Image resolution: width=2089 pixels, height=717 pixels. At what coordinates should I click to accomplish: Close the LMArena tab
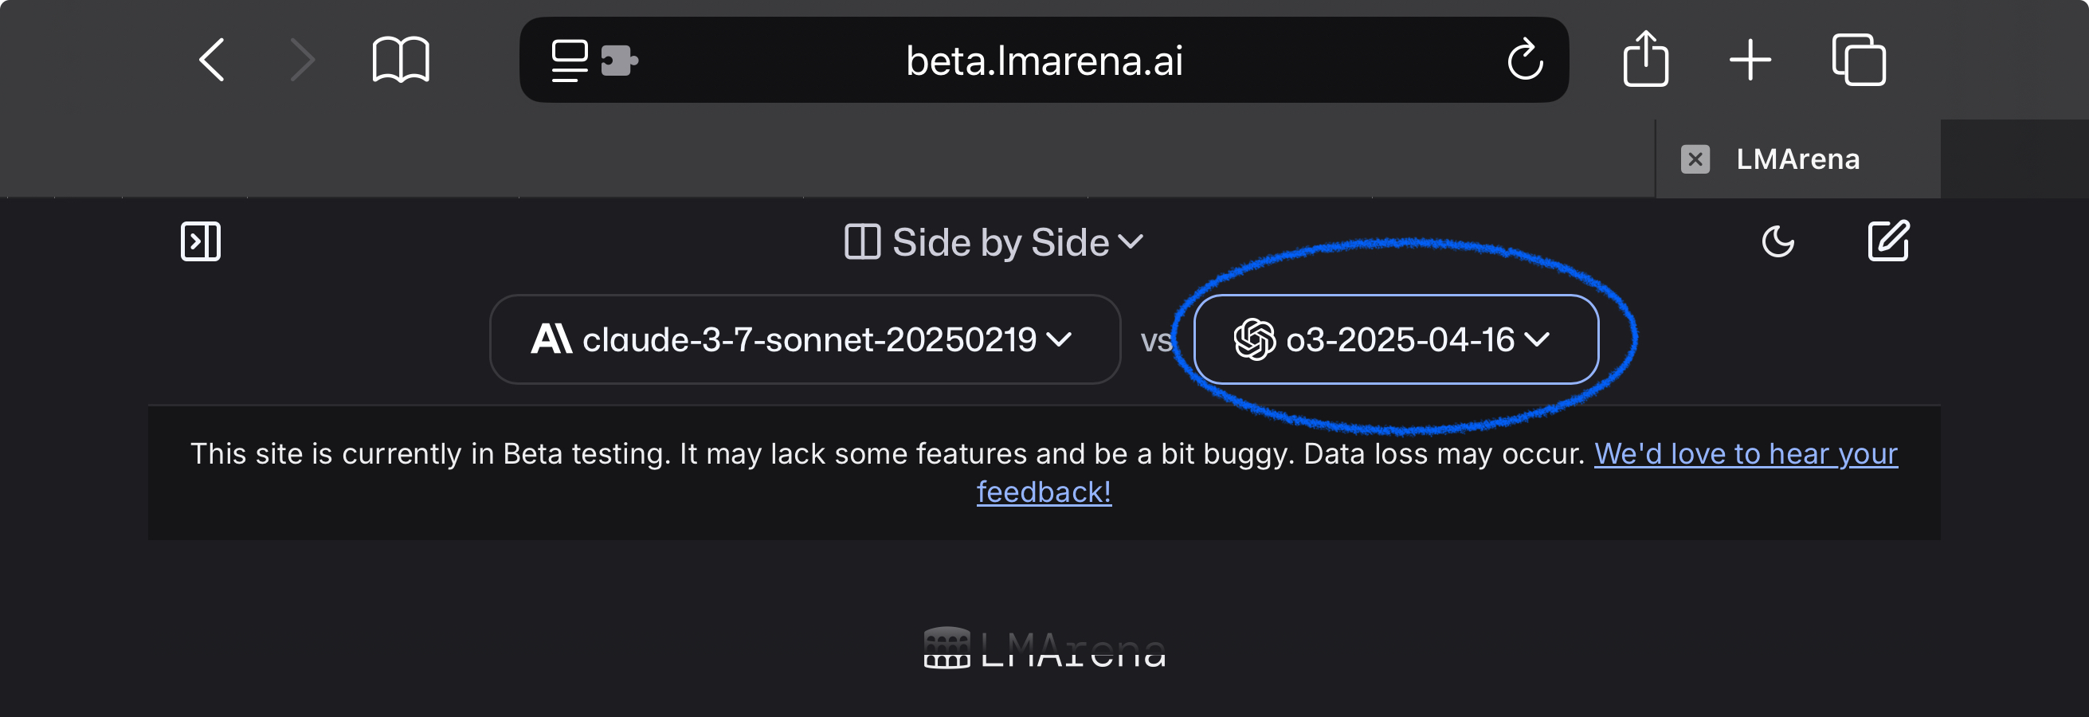(1695, 159)
